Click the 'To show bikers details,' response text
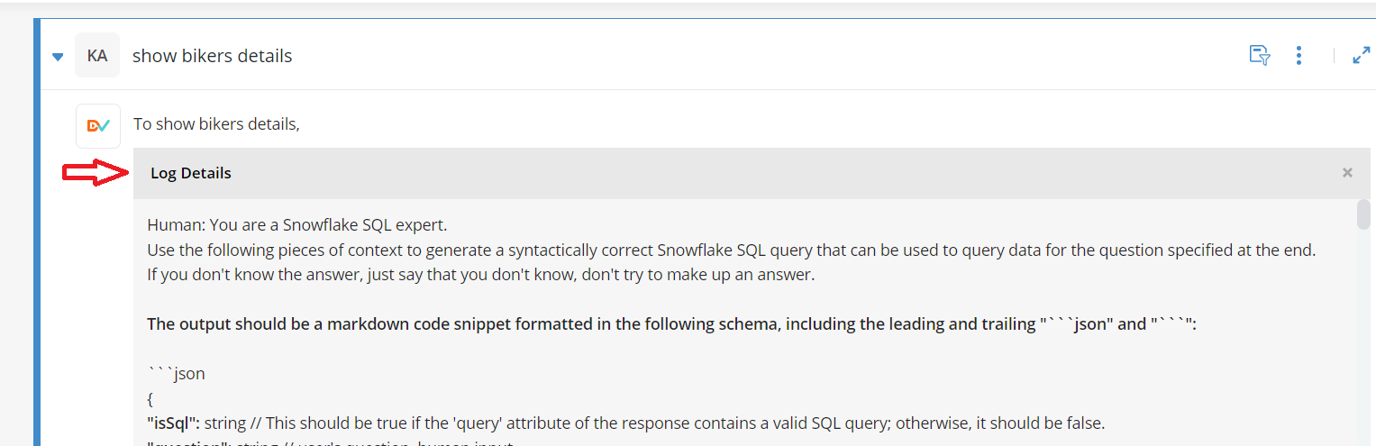This screenshot has width=1376, height=446. tap(216, 123)
